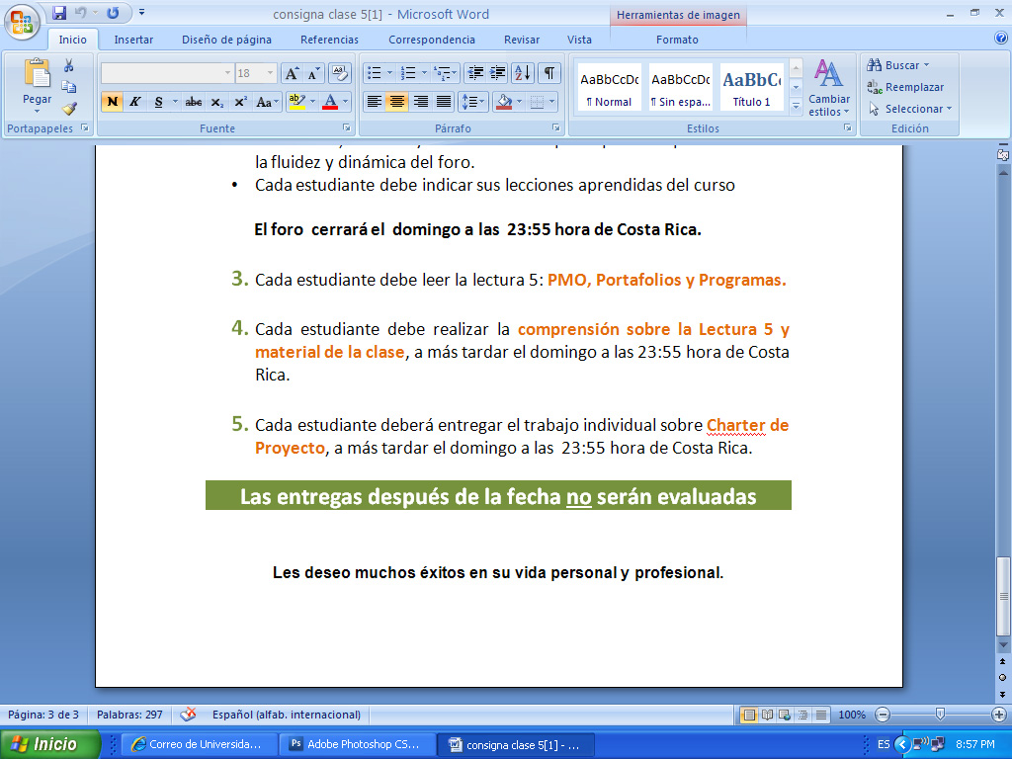Align text left
The image size is (1012, 759).
[x=375, y=102]
